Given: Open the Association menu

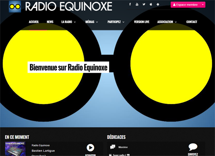Looking at the screenshot, I should point(165,22).
